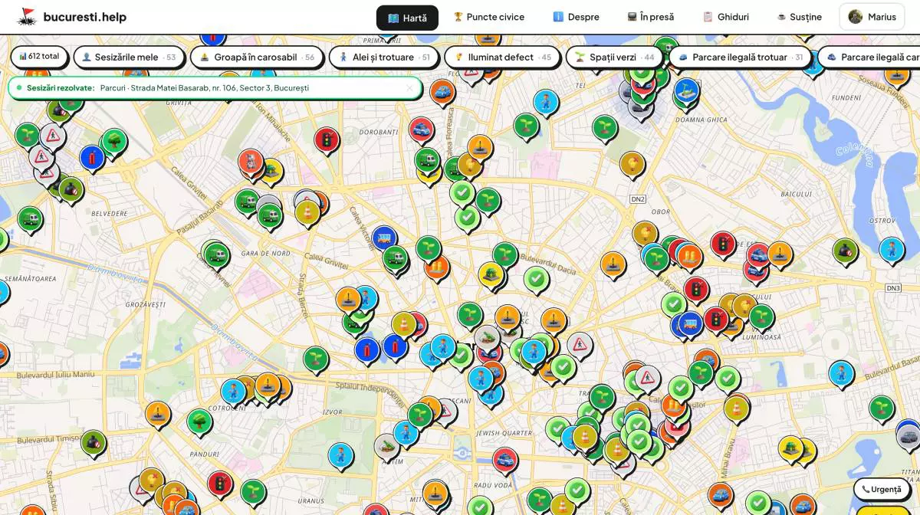Viewport: 920px width, 515px height.
Task: Open the scooter marker near Doamna Ghica
Action: (x=687, y=91)
